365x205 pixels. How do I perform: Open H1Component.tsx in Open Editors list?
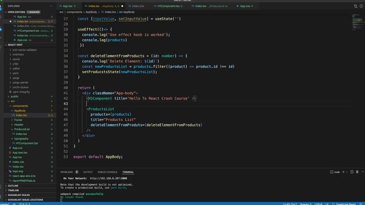tap(28, 31)
